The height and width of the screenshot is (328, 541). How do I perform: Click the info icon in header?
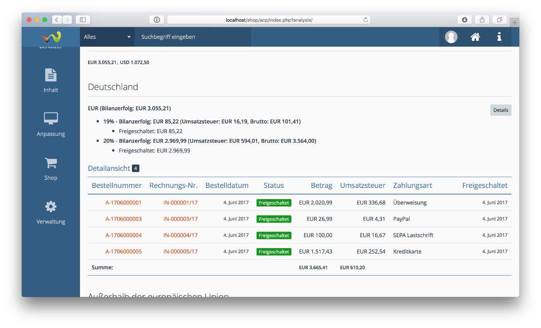tap(499, 37)
